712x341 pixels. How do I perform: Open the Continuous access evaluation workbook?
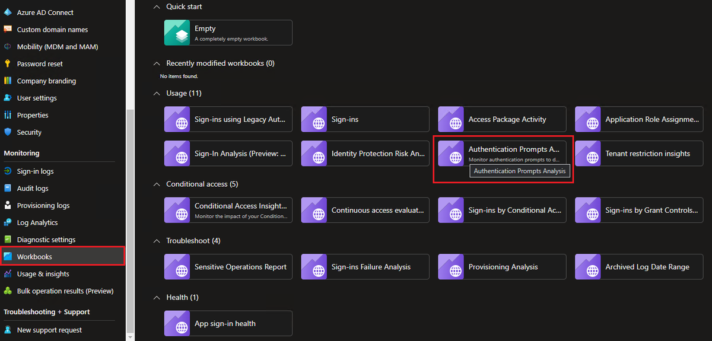(365, 210)
